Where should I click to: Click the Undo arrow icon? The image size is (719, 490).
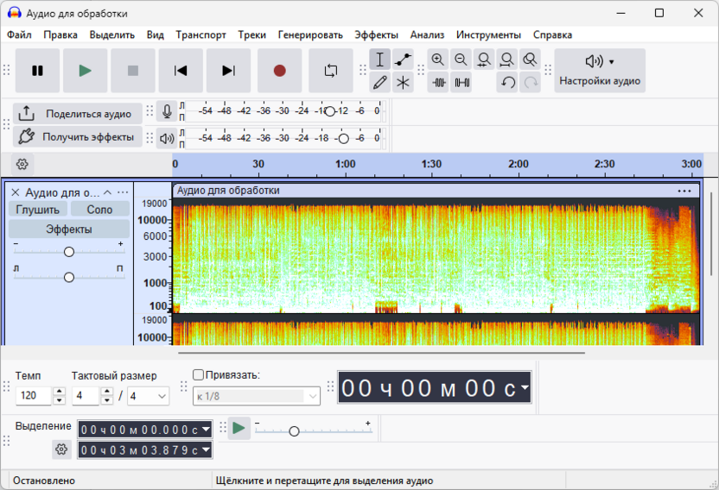507,83
